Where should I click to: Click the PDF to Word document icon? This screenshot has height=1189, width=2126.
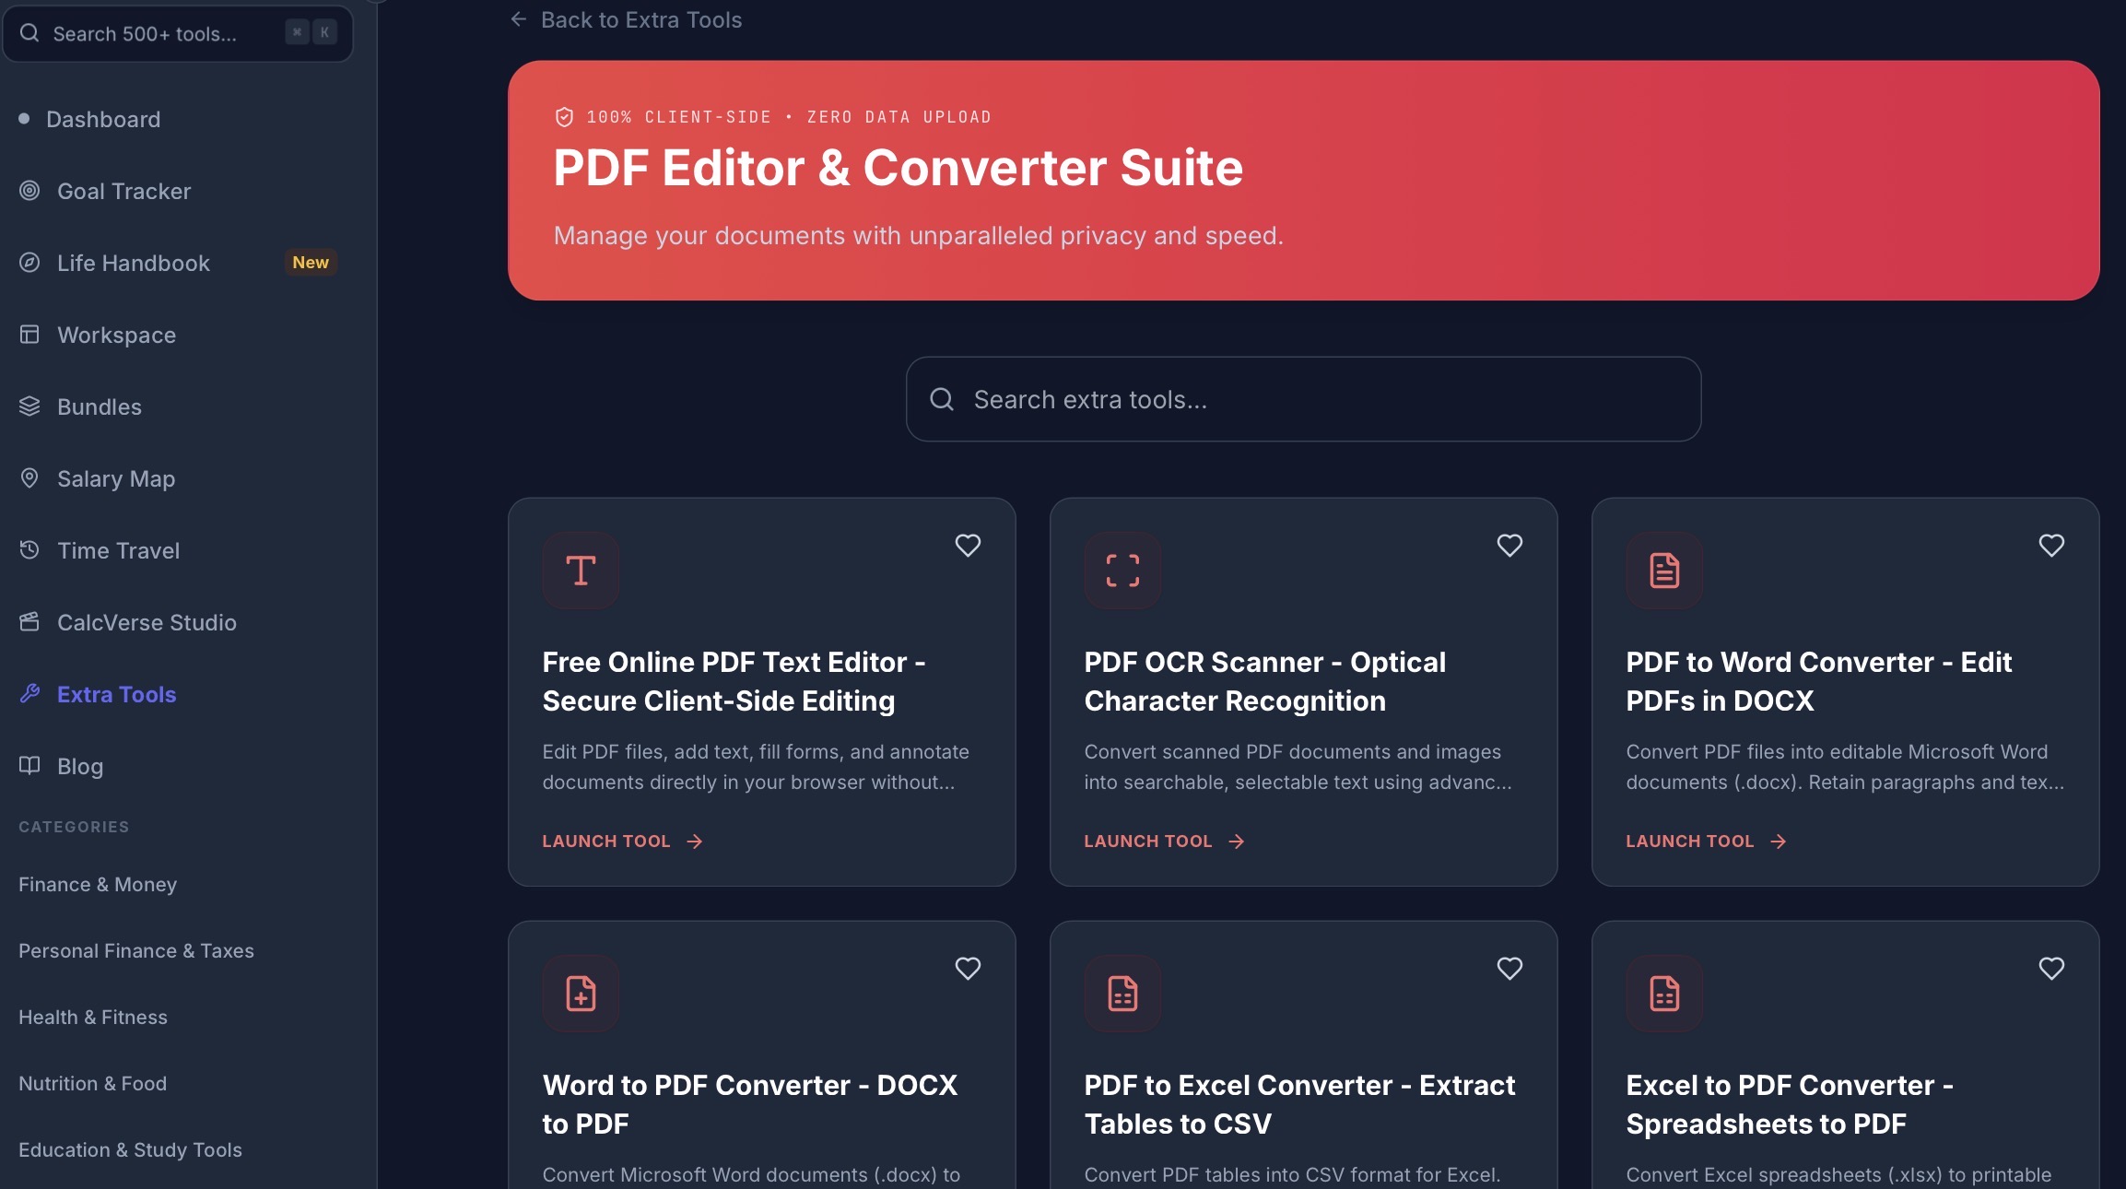point(1664,571)
